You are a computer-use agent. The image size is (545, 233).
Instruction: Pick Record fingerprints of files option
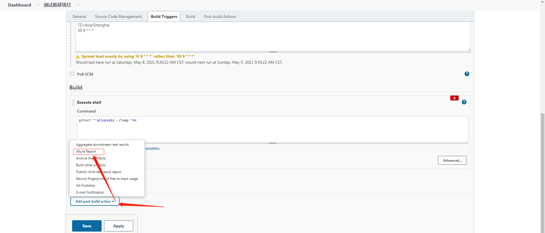107,179
